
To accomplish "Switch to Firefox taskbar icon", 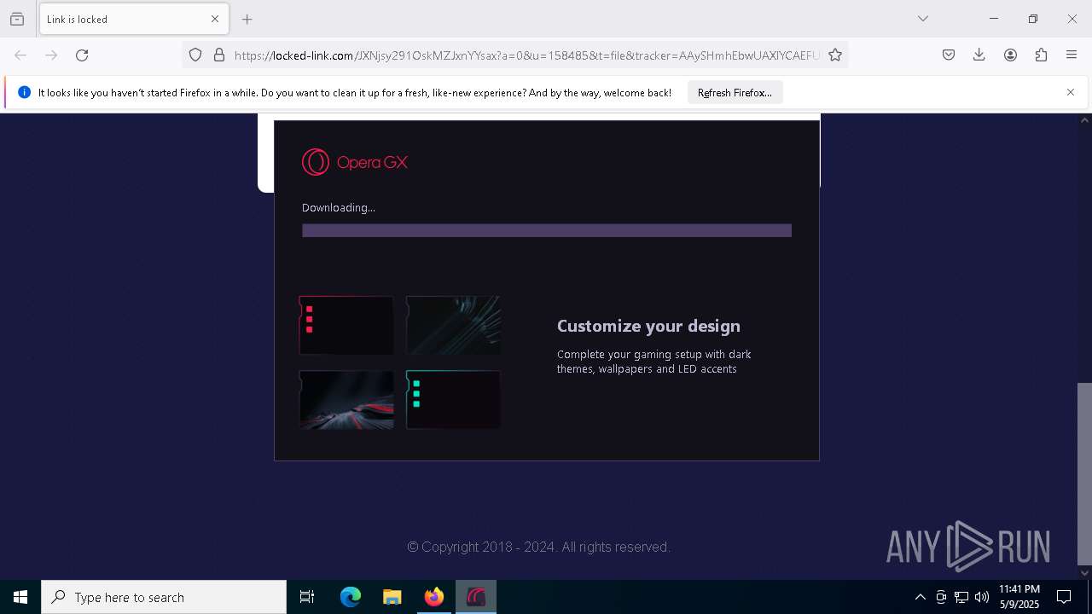I will point(434,597).
